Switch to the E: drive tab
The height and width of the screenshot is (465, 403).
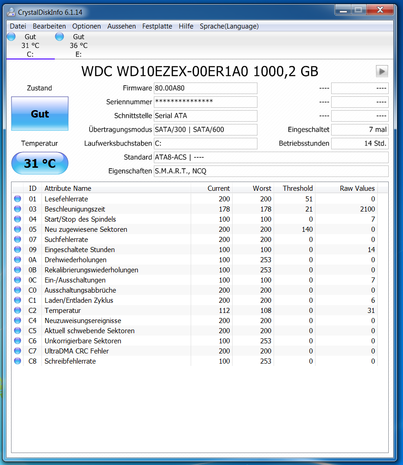click(78, 45)
